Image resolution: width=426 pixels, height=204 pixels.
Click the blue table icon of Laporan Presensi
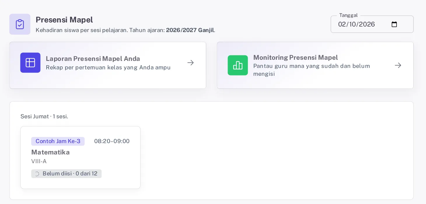(30, 63)
